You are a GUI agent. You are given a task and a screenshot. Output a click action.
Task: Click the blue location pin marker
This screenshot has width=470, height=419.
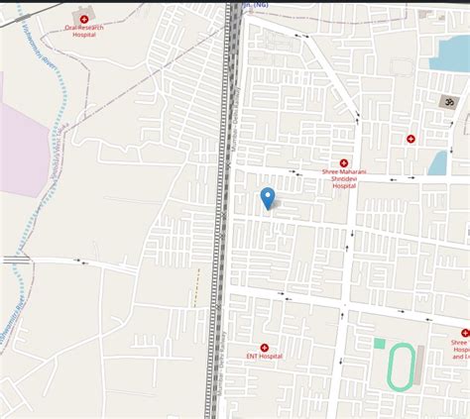coord(268,198)
